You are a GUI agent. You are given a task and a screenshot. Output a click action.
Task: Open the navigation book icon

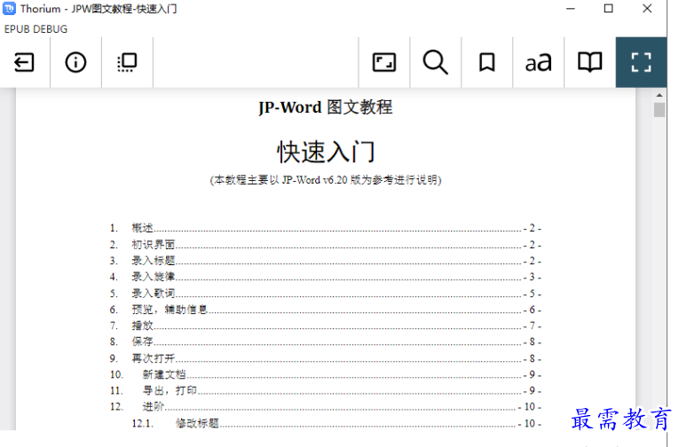pyautogui.click(x=589, y=62)
